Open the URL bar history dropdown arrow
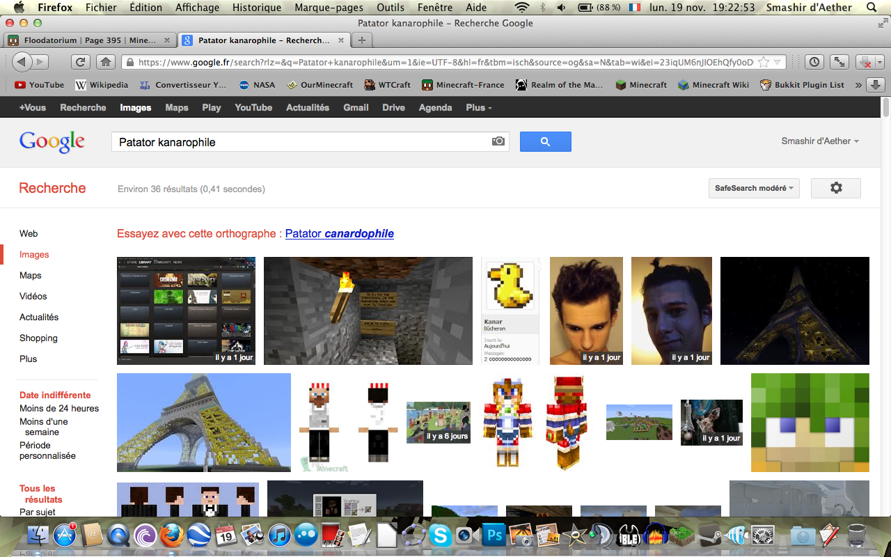The width and height of the screenshot is (891, 557). pyautogui.click(x=778, y=62)
